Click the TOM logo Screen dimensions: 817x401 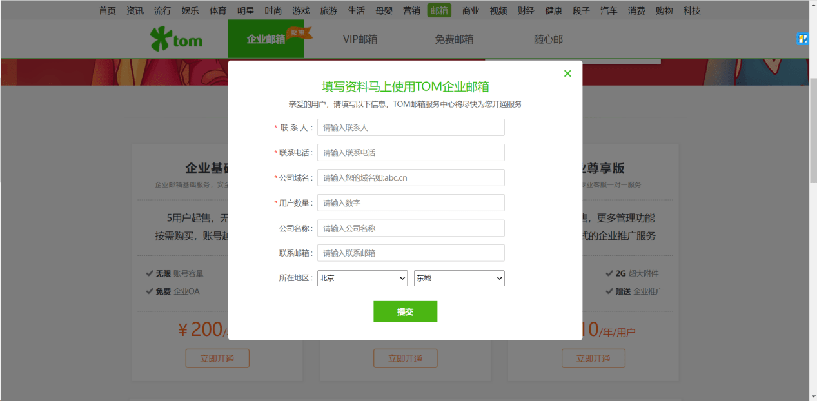(x=175, y=39)
